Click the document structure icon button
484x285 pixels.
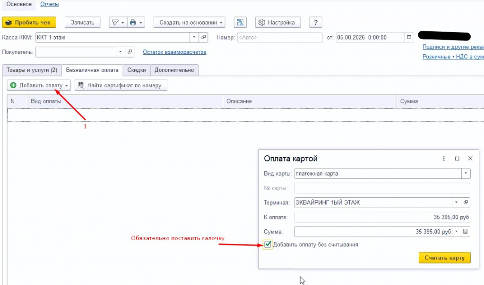[x=240, y=23]
